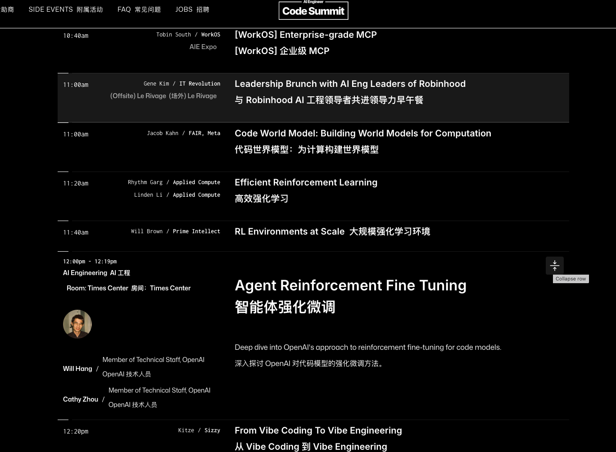Screen dimensions: 616x452
Task: Click the AI Engineering track label
Action: pos(96,273)
